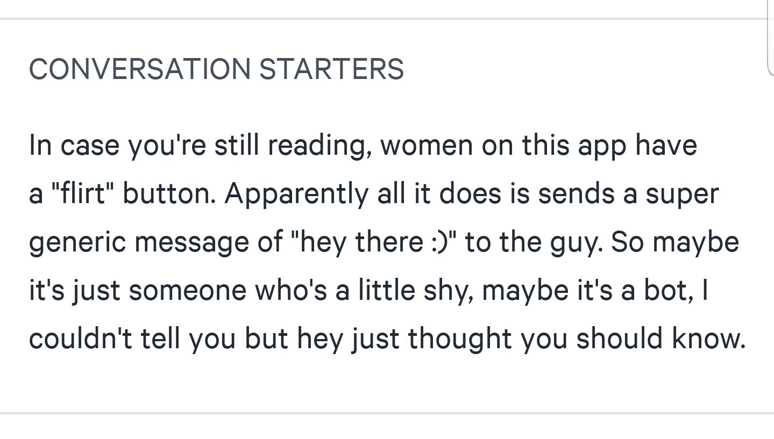Screen dimensions: 774x439
Task: Click the phrase "maybe it's a bot,"
Action: [588, 290]
